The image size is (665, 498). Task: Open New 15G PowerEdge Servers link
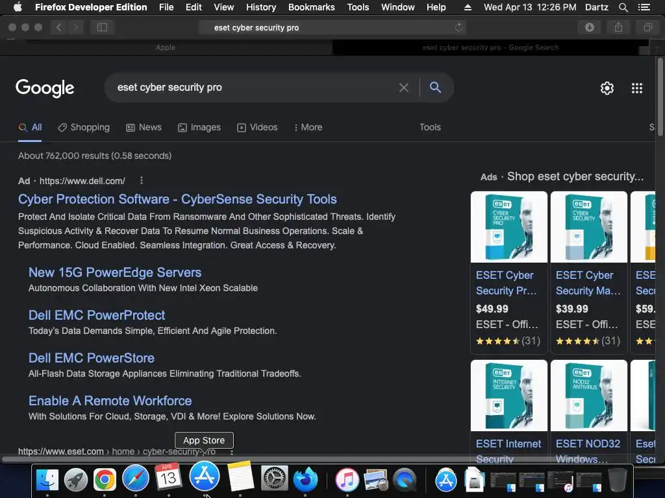point(115,272)
